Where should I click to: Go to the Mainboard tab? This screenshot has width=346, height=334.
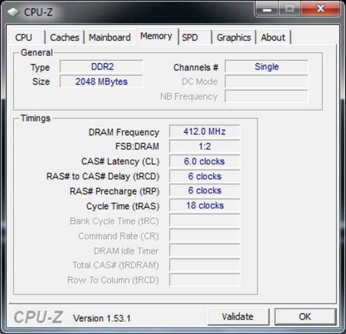(x=110, y=37)
